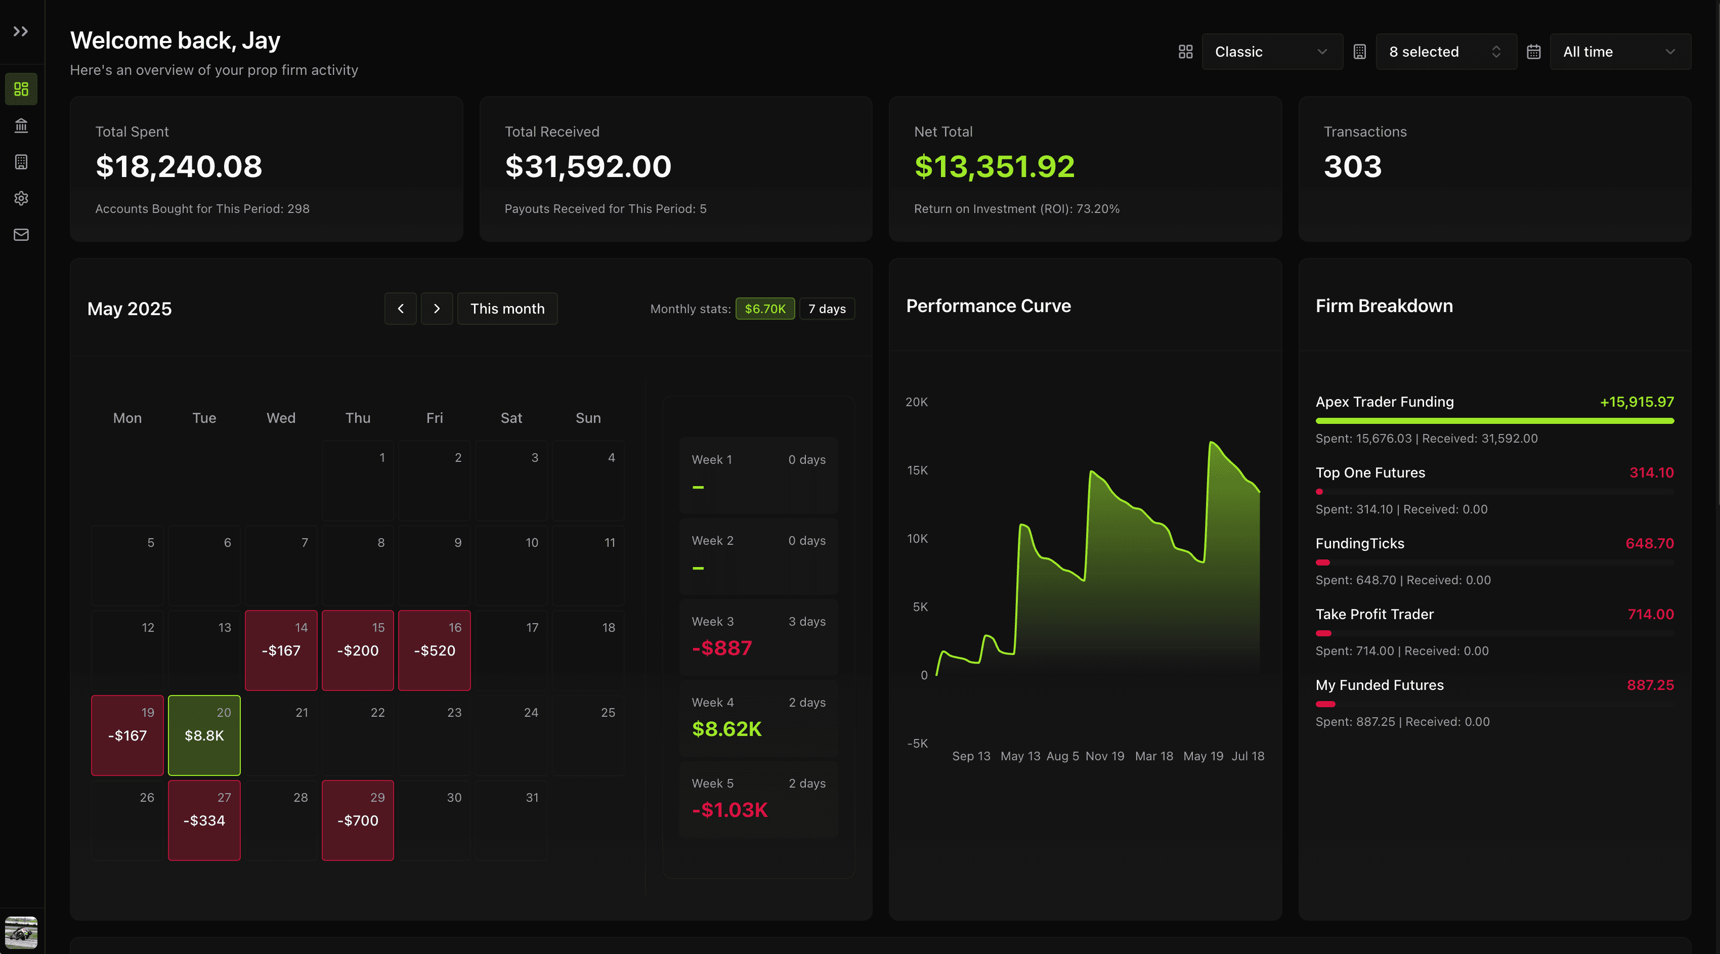Toggle the '7 days' monthly stats view
The width and height of the screenshot is (1720, 954).
[x=827, y=309]
